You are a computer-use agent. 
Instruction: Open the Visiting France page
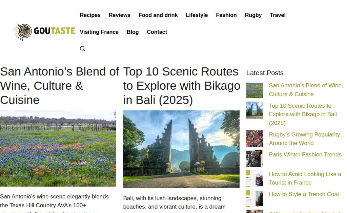99,32
